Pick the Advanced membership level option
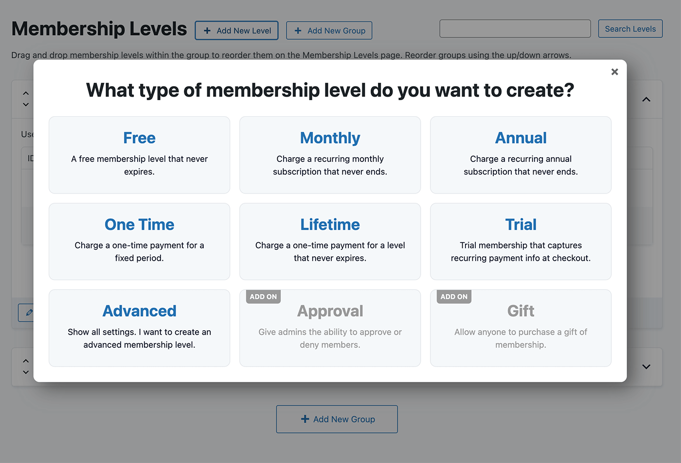This screenshot has height=463, width=681. coord(139,328)
